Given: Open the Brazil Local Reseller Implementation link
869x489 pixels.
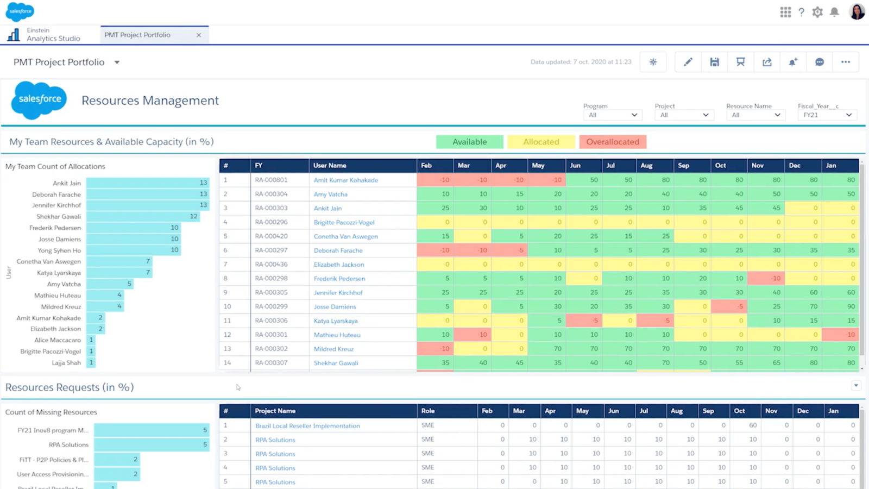Looking at the screenshot, I should pos(307,425).
